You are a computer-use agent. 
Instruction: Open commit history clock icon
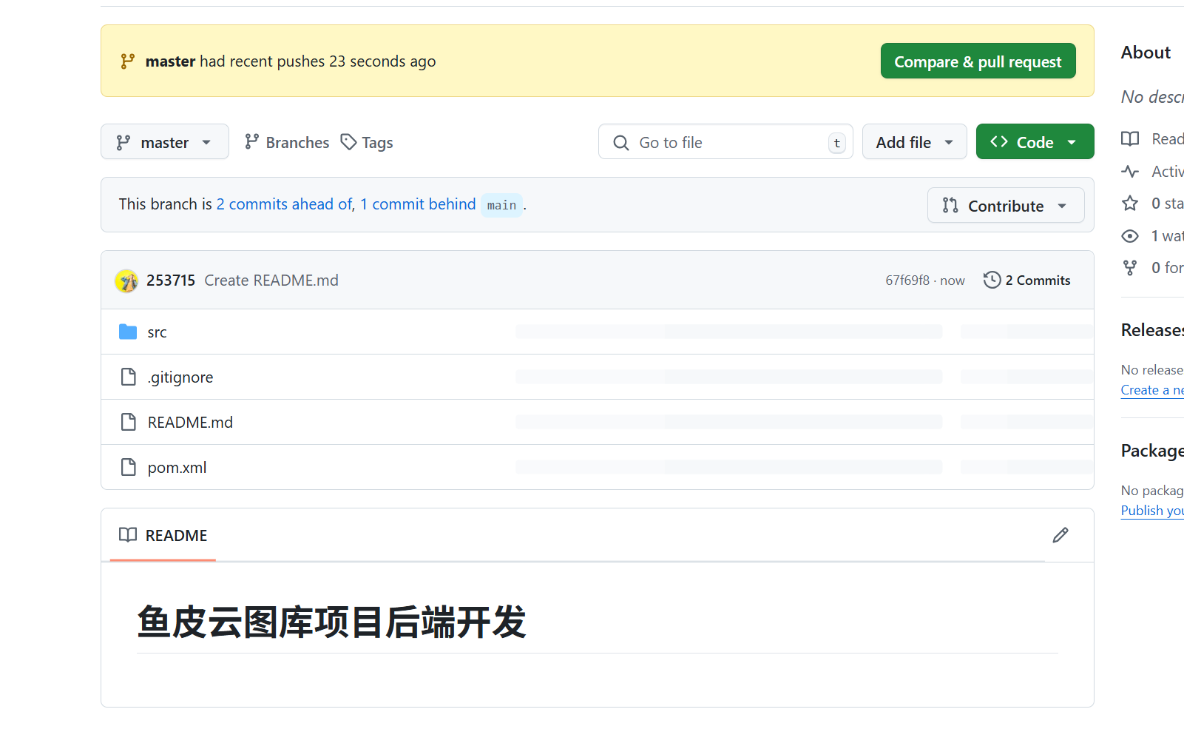[992, 280]
